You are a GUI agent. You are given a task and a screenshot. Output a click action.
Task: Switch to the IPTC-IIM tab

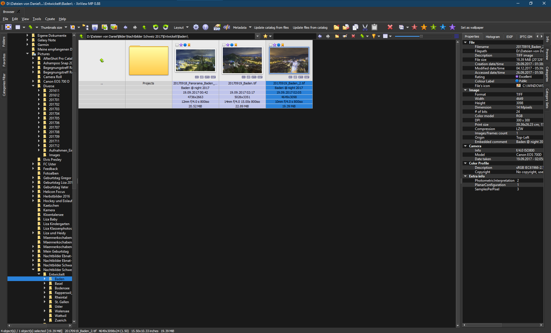tap(526, 36)
